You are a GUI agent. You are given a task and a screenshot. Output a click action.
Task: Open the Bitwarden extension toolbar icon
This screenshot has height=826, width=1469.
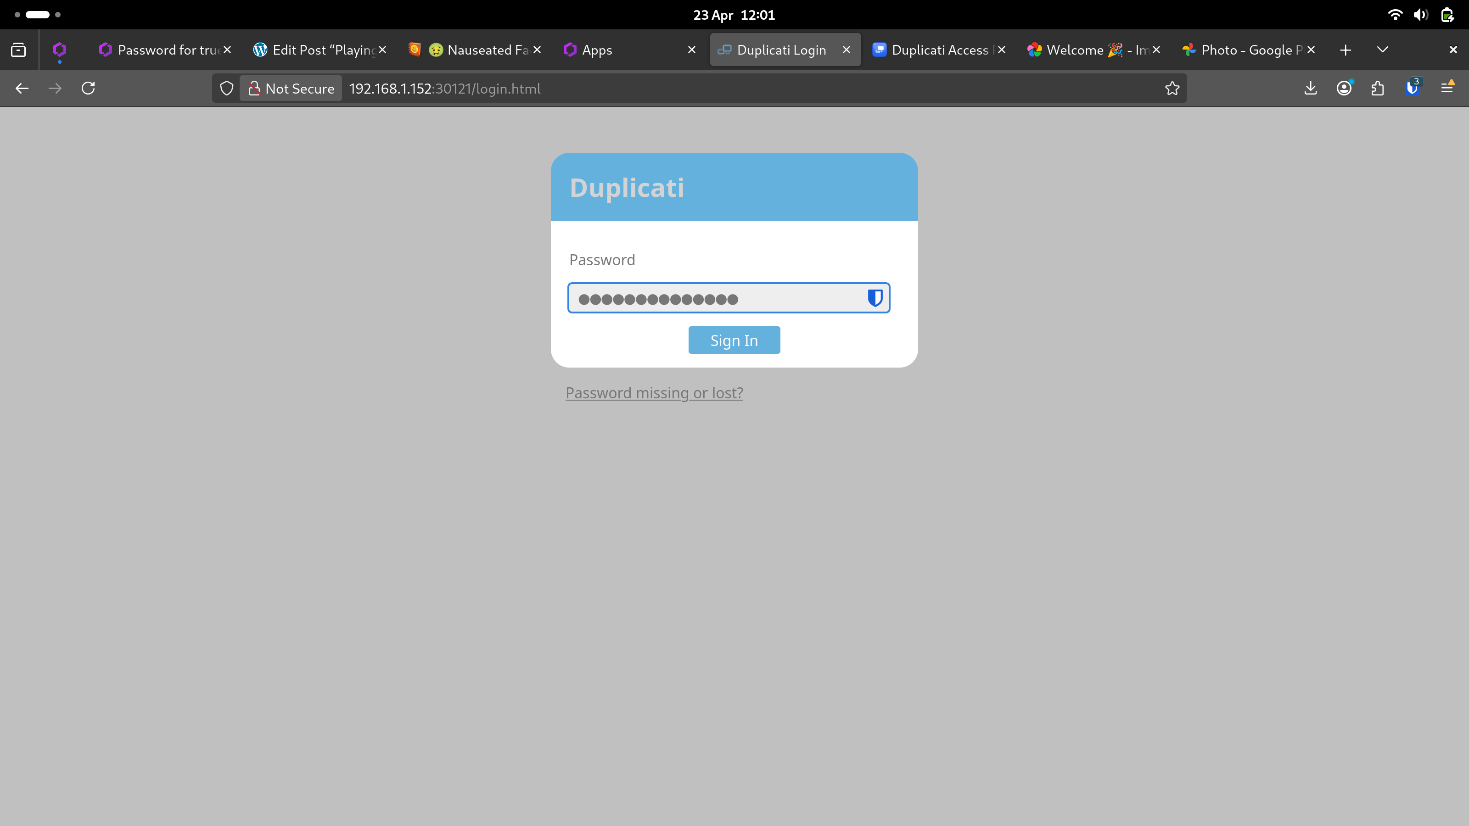1413,88
